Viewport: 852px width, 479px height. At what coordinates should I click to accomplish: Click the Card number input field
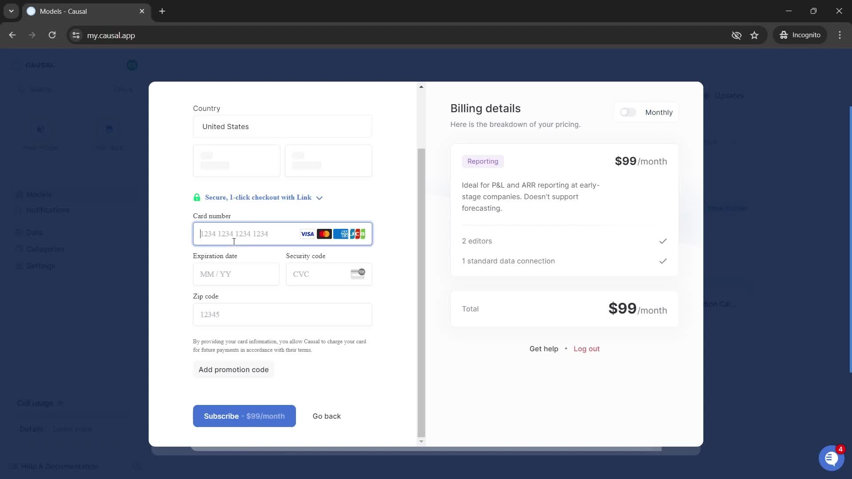pos(283,233)
